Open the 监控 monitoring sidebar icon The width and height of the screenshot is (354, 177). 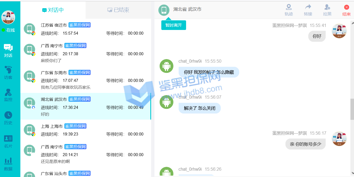[x=8, y=95]
